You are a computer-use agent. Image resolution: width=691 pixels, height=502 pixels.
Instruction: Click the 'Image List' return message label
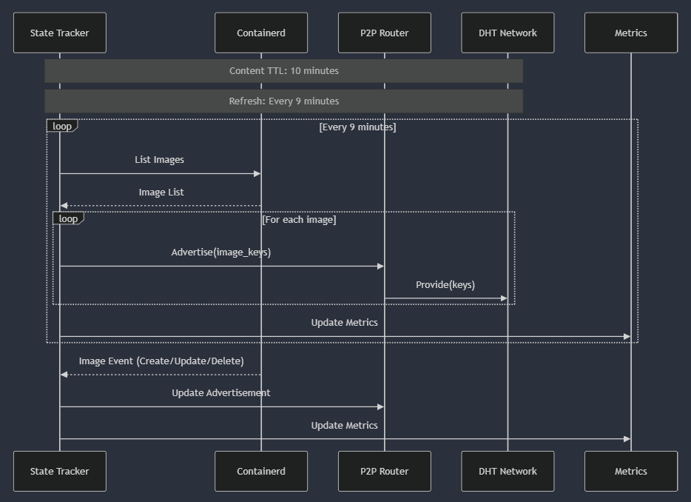(x=161, y=193)
